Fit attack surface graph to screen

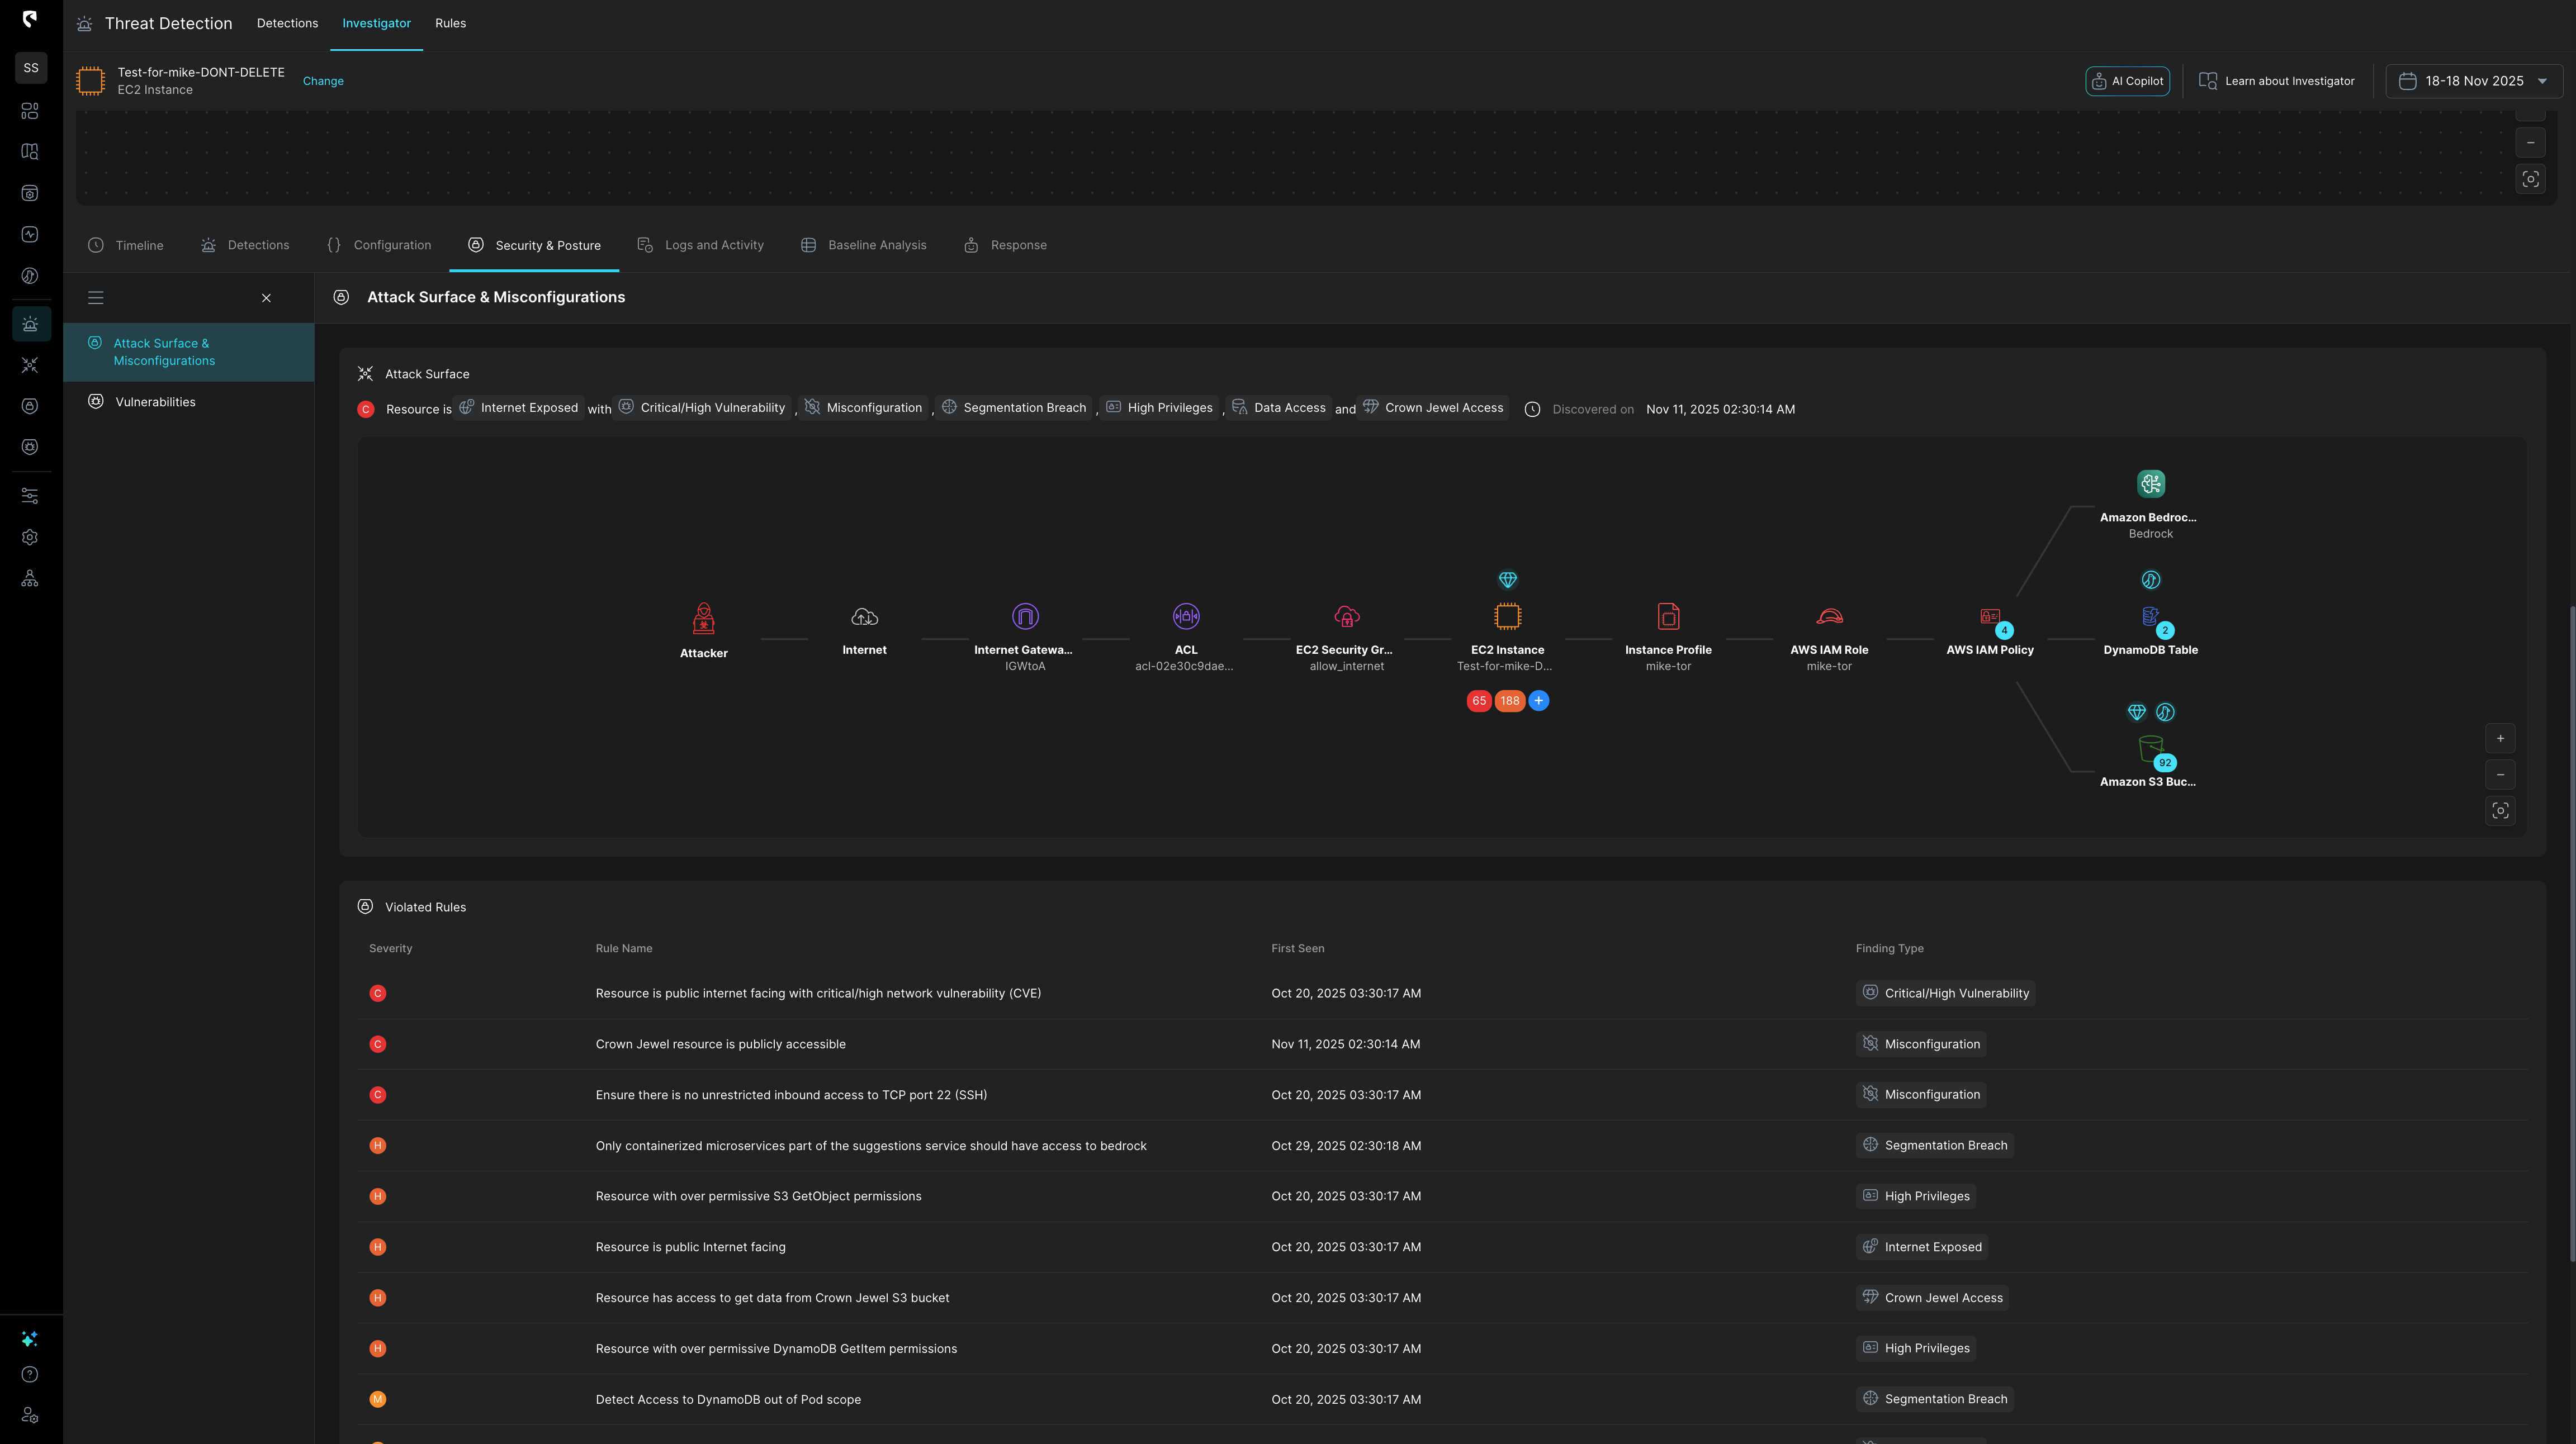coord(2500,810)
